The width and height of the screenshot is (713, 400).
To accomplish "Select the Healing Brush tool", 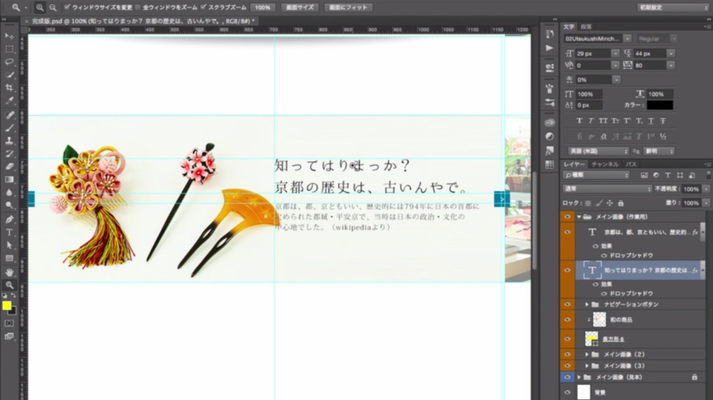I will (x=9, y=115).
